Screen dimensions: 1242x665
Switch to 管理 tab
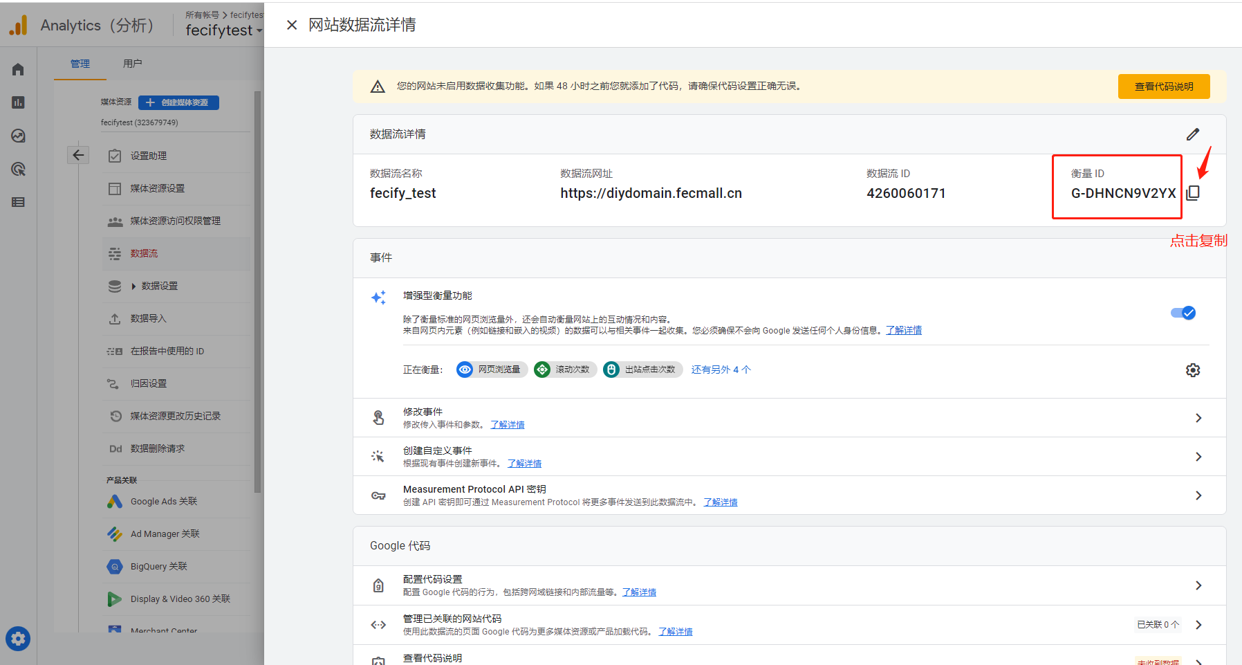(x=80, y=64)
